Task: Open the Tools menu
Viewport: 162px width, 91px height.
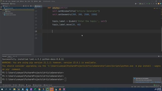Action: 29,1
